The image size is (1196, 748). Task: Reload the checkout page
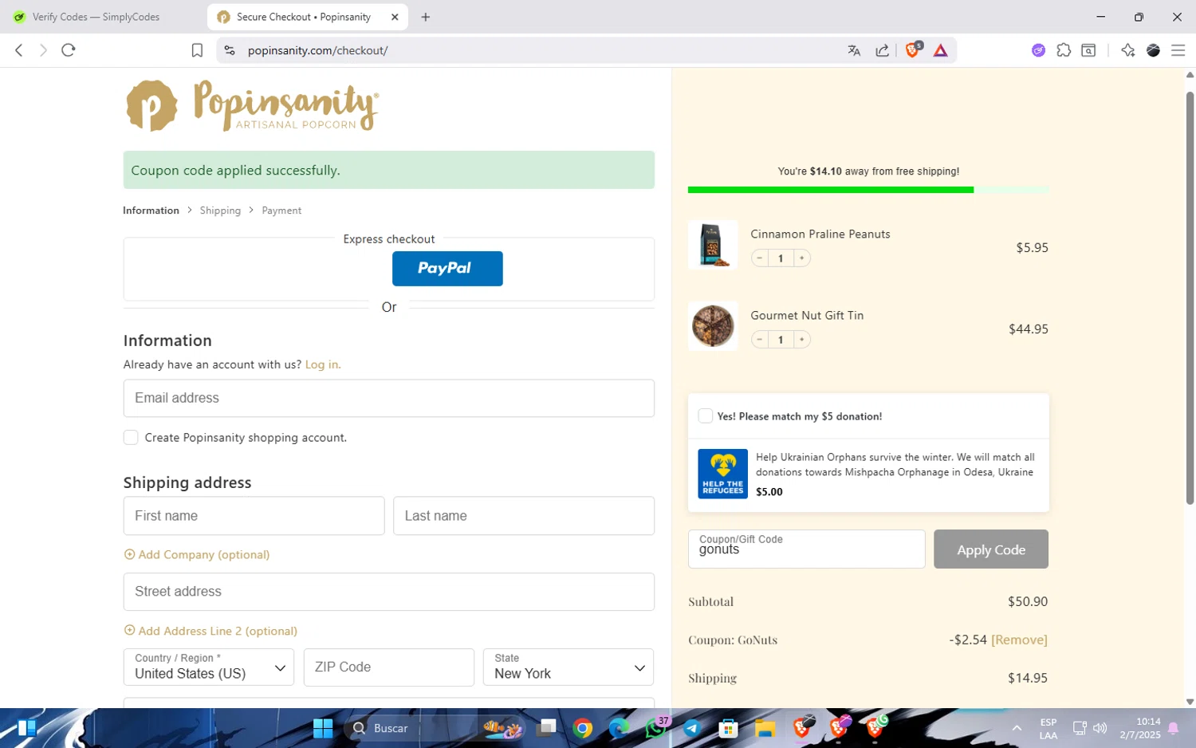(x=69, y=50)
